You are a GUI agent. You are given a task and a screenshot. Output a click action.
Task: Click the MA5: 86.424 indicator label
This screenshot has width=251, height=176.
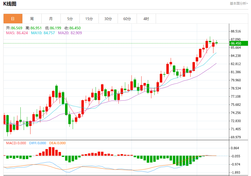tap(17, 33)
